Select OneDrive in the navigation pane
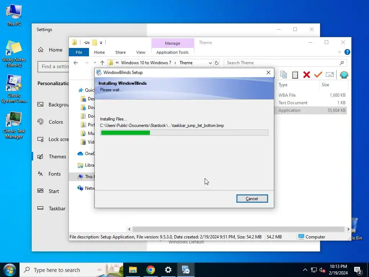 point(86,154)
